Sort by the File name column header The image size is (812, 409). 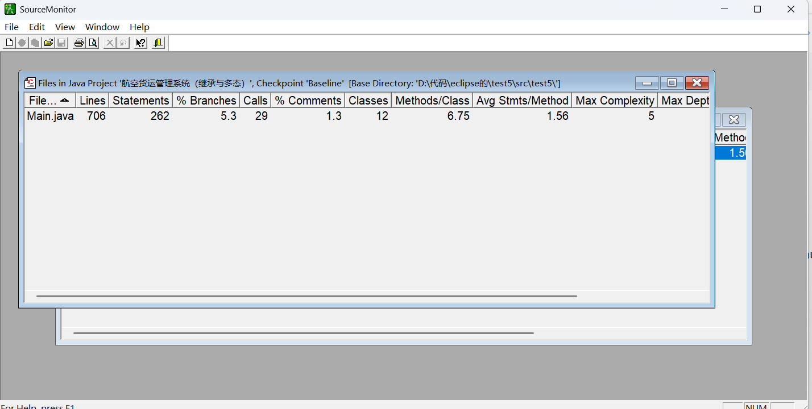pyautogui.click(x=50, y=101)
